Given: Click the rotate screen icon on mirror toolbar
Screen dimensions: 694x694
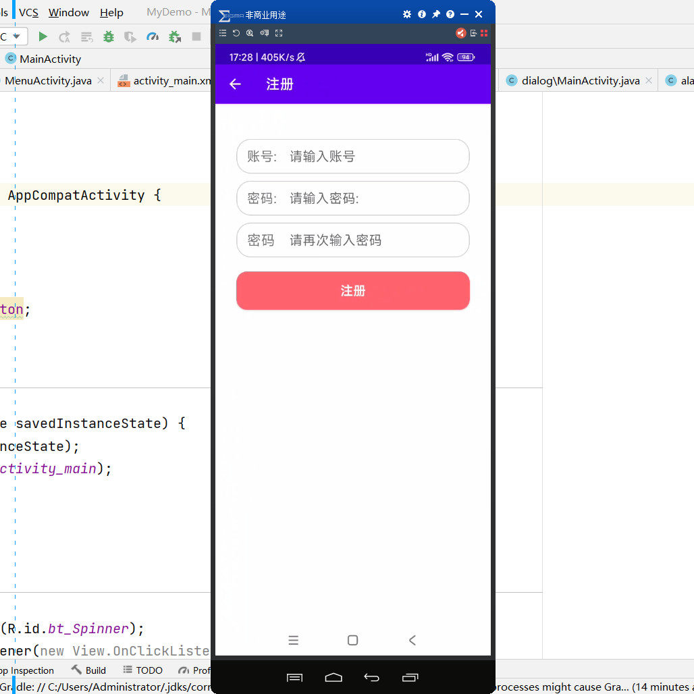Looking at the screenshot, I should coord(236,32).
